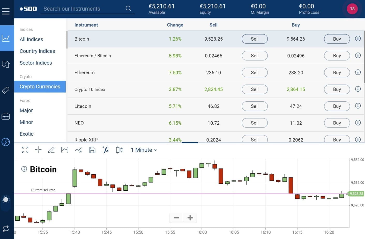Viewport: 365px width, 239px height.
Task: Click the save chart icon
Action: tap(92, 150)
